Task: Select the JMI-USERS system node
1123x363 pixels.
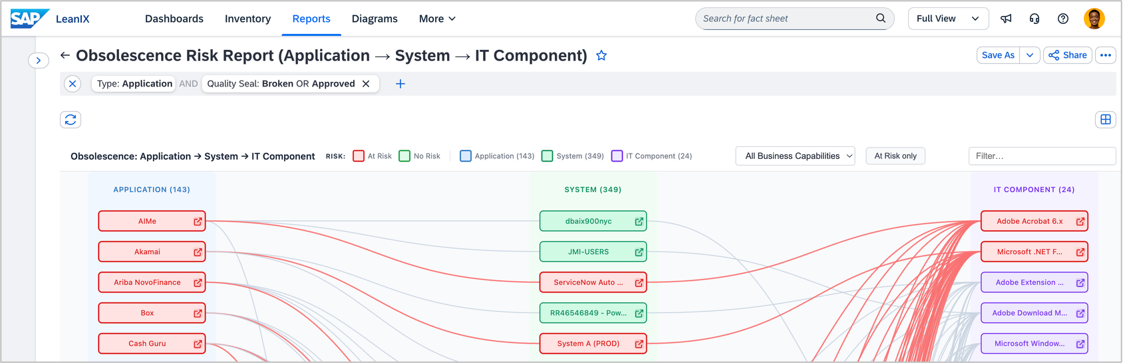Action: click(593, 252)
